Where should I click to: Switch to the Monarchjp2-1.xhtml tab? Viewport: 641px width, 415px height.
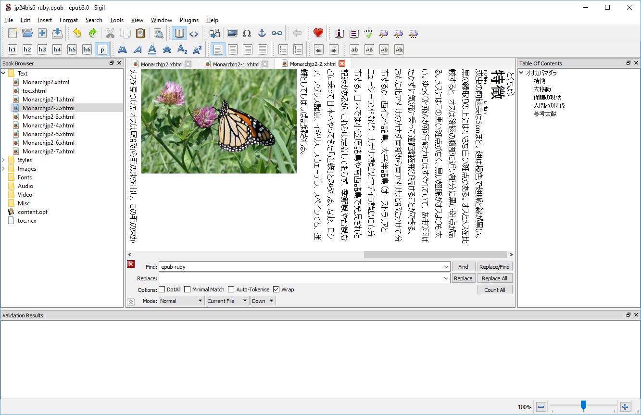[236, 64]
